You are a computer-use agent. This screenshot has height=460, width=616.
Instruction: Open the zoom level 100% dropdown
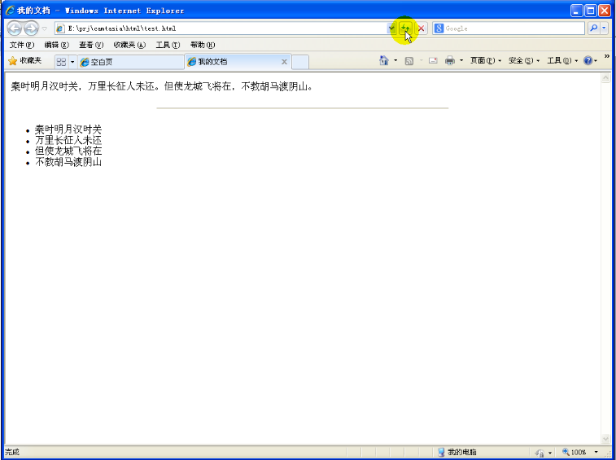click(x=596, y=452)
